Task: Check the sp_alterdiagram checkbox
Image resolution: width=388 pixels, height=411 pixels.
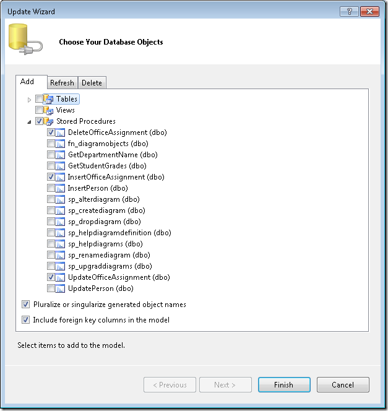Action: (x=51, y=199)
